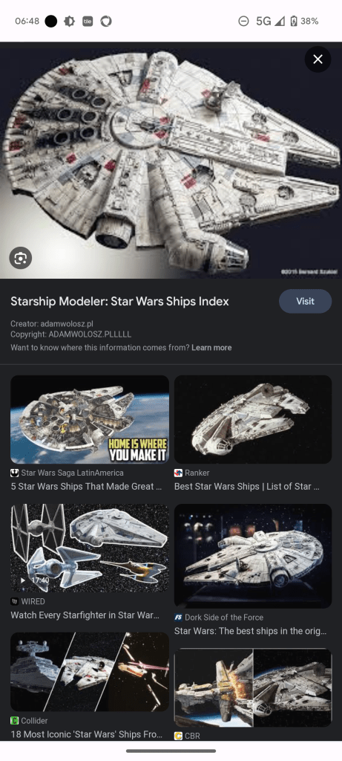This screenshot has height=761, width=342.
Task: Tap the main Millennium Falcon image
Action: coord(171,161)
